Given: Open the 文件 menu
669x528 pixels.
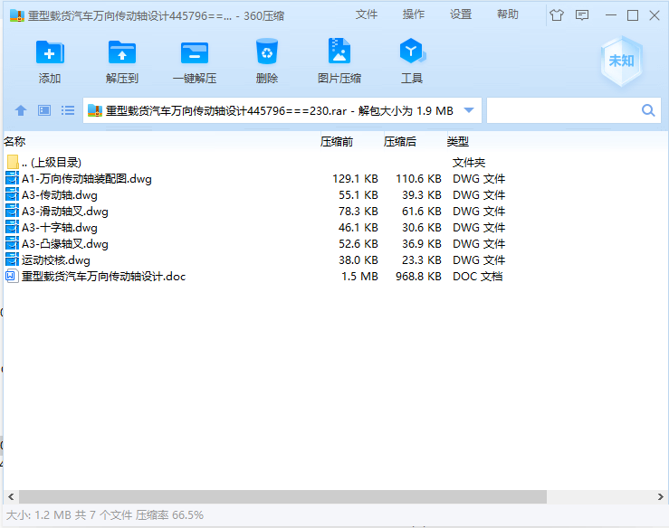Looking at the screenshot, I should pyautogui.click(x=367, y=14).
